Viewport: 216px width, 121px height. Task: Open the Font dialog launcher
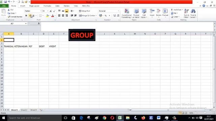coord(55,20)
